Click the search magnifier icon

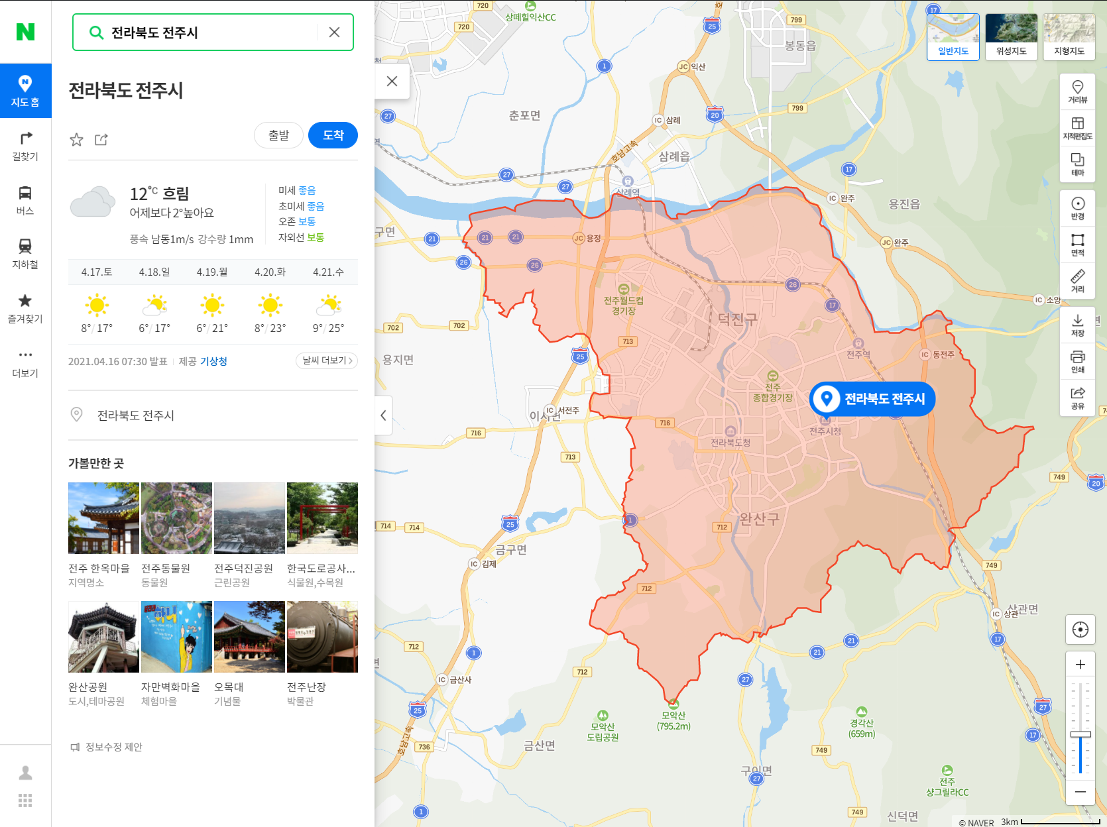tap(96, 32)
